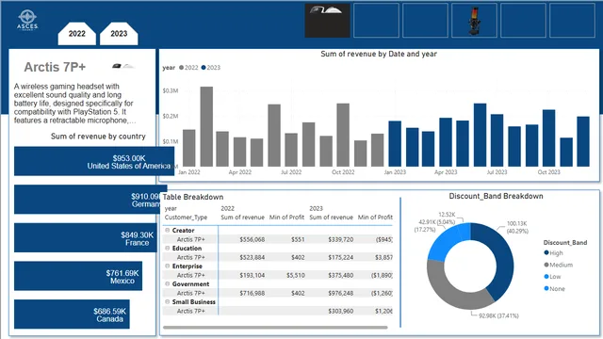
Task: Click the None discount legend marker
Action: [546, 288]
